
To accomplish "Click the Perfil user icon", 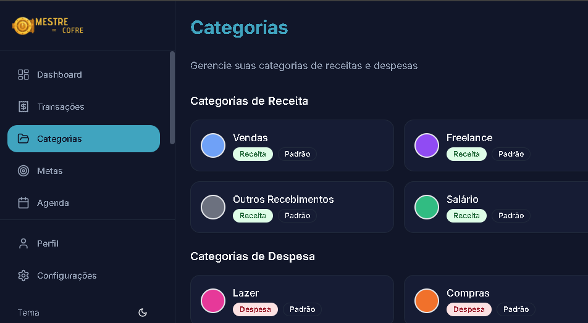I will 23,243.
